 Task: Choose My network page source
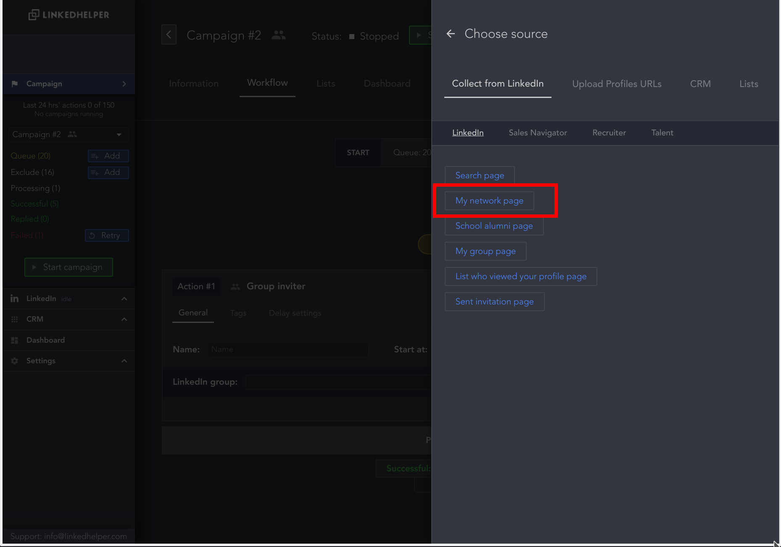click(x=489, y=201)
